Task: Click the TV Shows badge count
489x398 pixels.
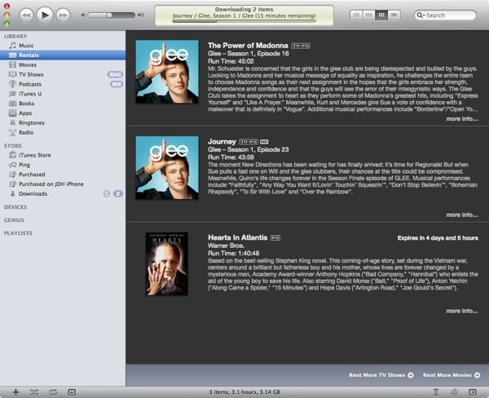Action: tap(115, 74)
